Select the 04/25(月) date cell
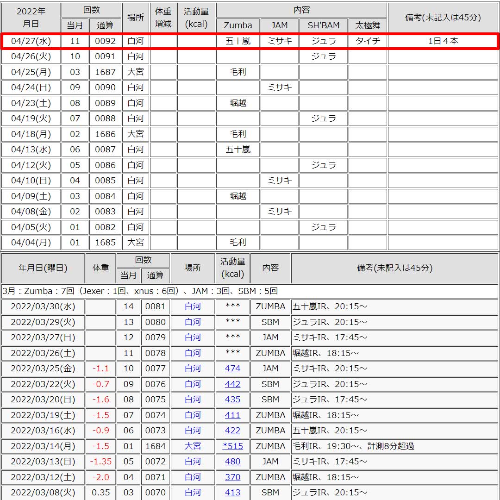Viewport: 500px width, 500px height. (31, 72)
